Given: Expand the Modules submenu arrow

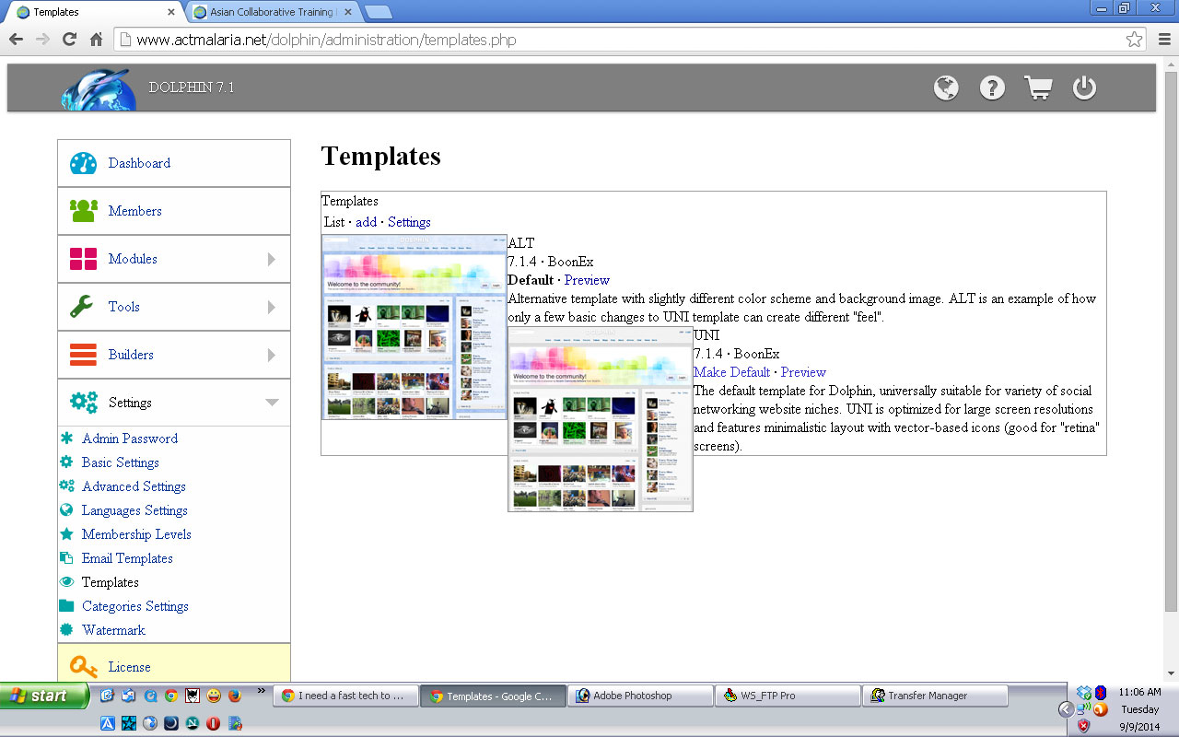Looking at the screenshot, I should pyautogui.click(x=272, y=259).
